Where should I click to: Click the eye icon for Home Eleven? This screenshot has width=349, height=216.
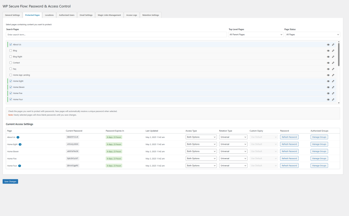[328, 87]
